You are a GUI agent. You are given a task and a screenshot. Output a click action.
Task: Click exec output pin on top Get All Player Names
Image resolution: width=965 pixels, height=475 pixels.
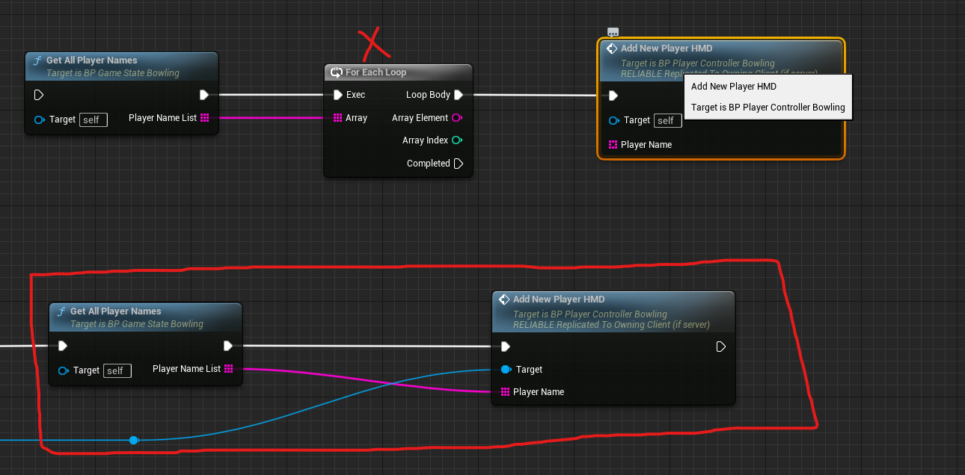click(x=204, y=95)
